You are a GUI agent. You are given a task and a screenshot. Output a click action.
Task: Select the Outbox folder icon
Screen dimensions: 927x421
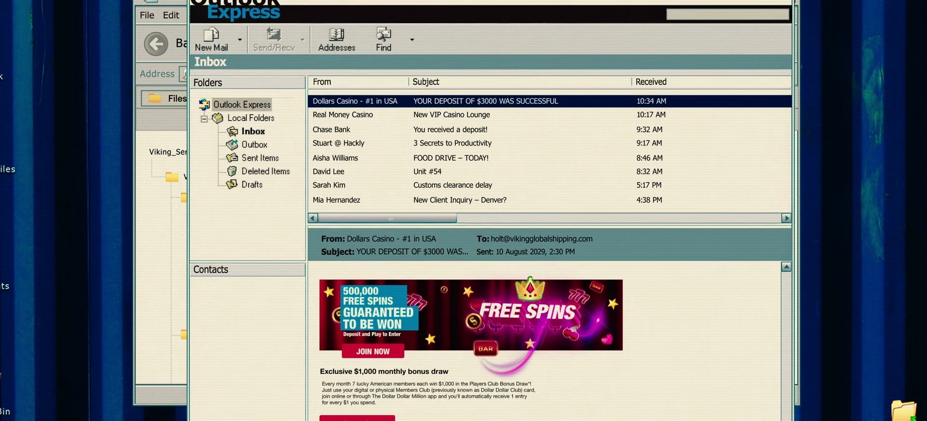click(232, 144)
